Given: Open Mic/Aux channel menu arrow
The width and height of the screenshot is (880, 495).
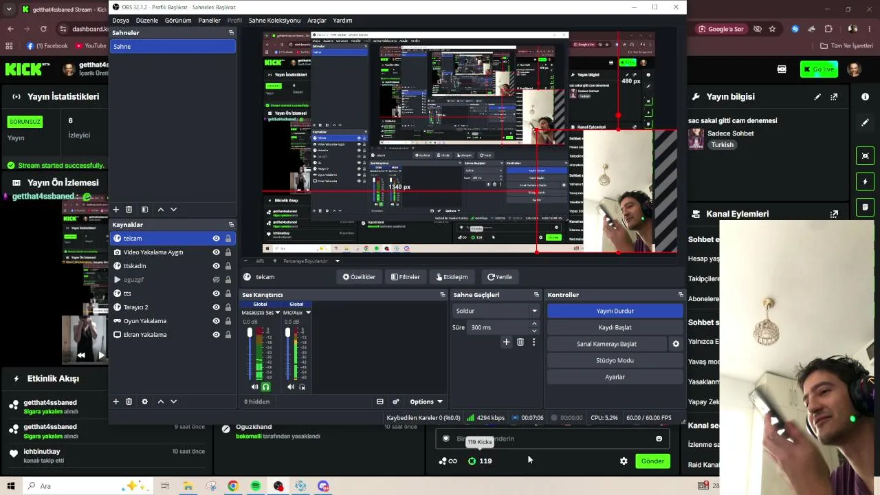Looking at the screenshot, I should coord(308,313).
